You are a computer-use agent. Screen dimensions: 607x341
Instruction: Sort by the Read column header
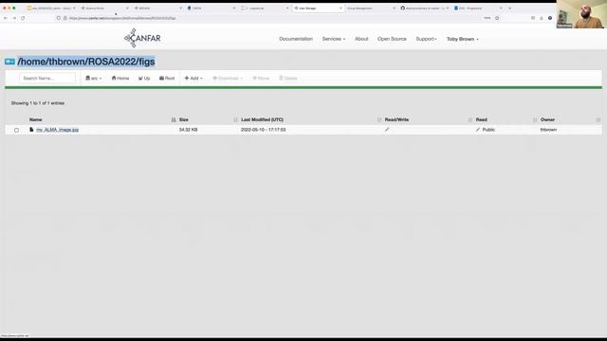point(481,119)
